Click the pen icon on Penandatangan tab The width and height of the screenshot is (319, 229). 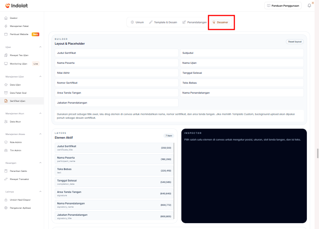click(x=184, y=22)
